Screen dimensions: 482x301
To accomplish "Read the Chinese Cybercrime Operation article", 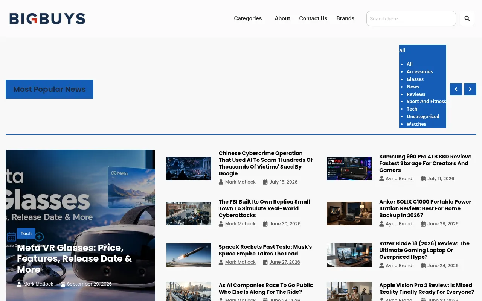I will (x=265, y=163).
